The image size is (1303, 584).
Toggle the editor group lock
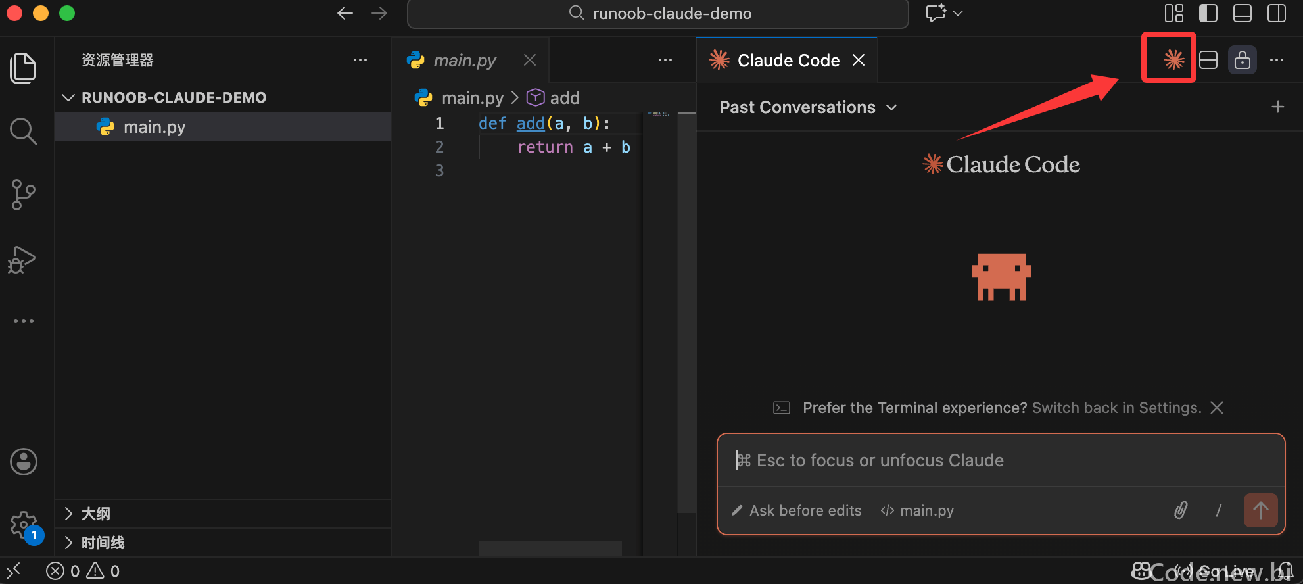click(x=1243, y=60)
